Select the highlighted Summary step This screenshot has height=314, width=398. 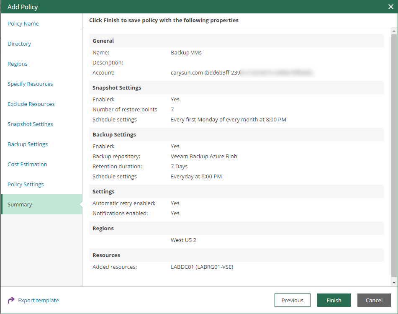tap(20, 204)
